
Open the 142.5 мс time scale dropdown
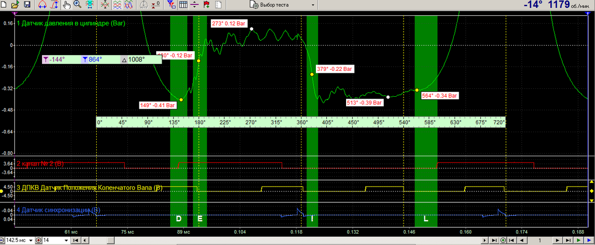click(x=31, y=241)
